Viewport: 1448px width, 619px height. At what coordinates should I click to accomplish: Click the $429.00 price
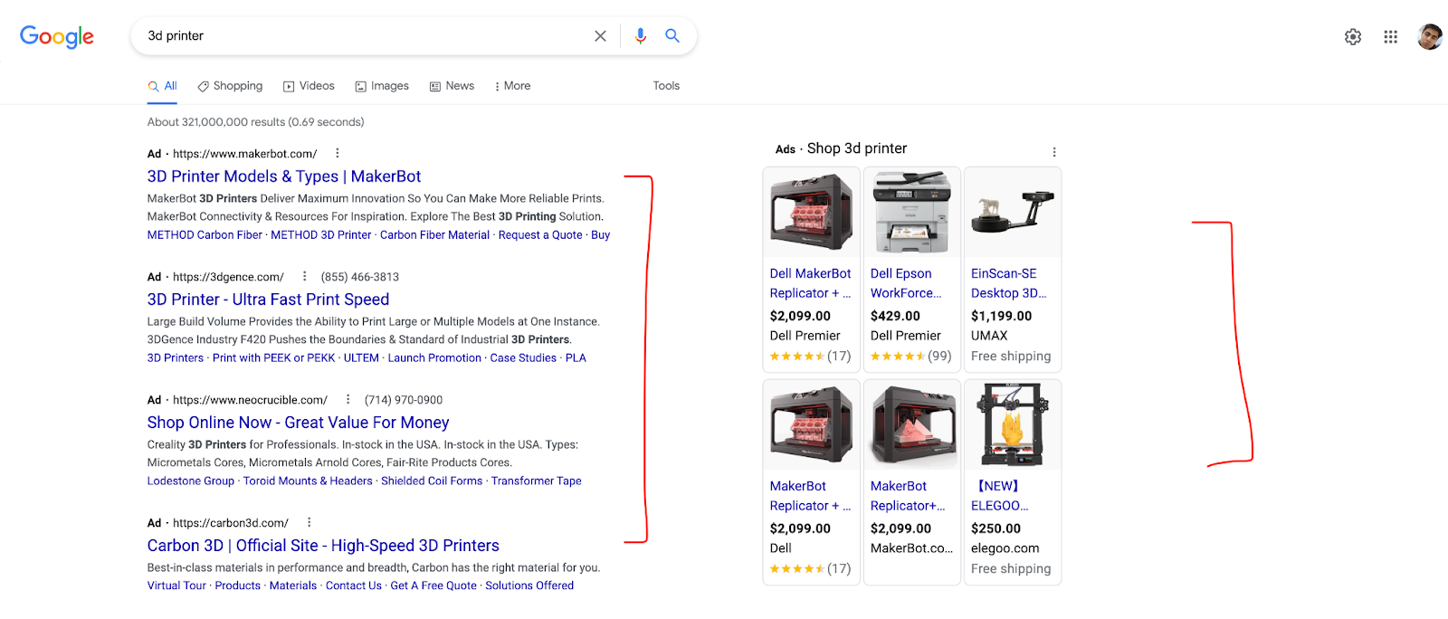coord(895,316)
